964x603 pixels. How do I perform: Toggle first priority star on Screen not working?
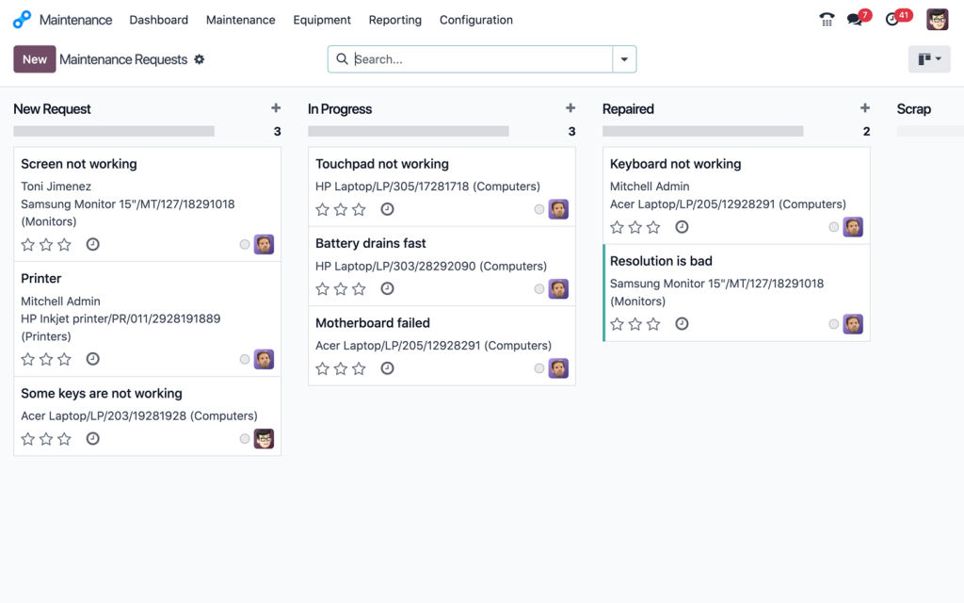pyautogui.click(x=28, y=244)
